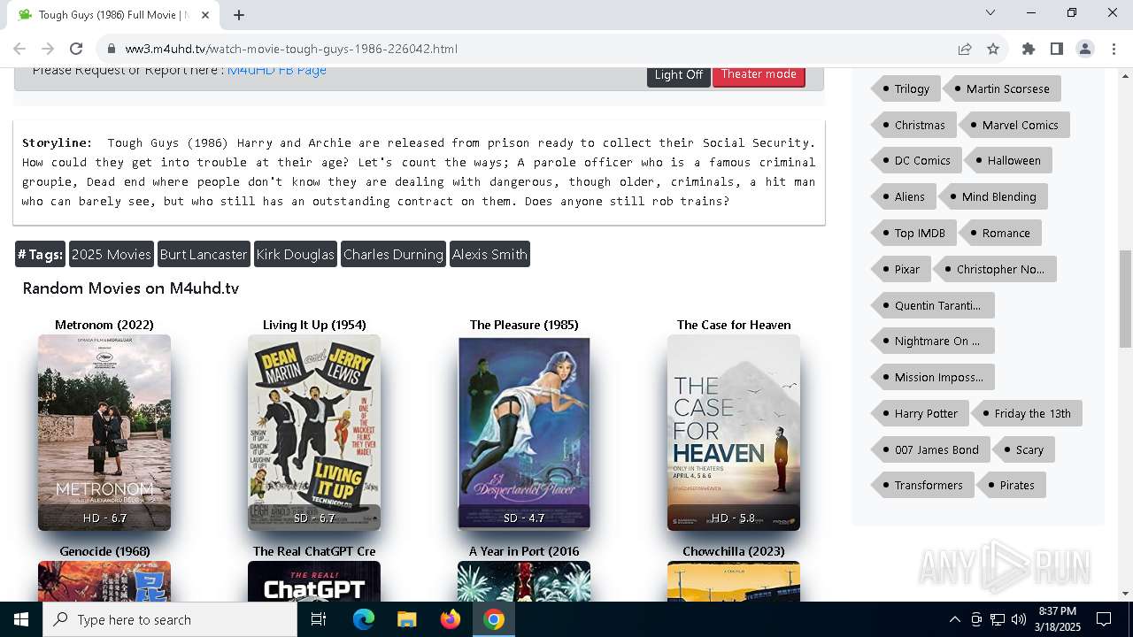Click the page vertical scrollbar thumb
This screenshot has width=1133, height=637.
1125,298
